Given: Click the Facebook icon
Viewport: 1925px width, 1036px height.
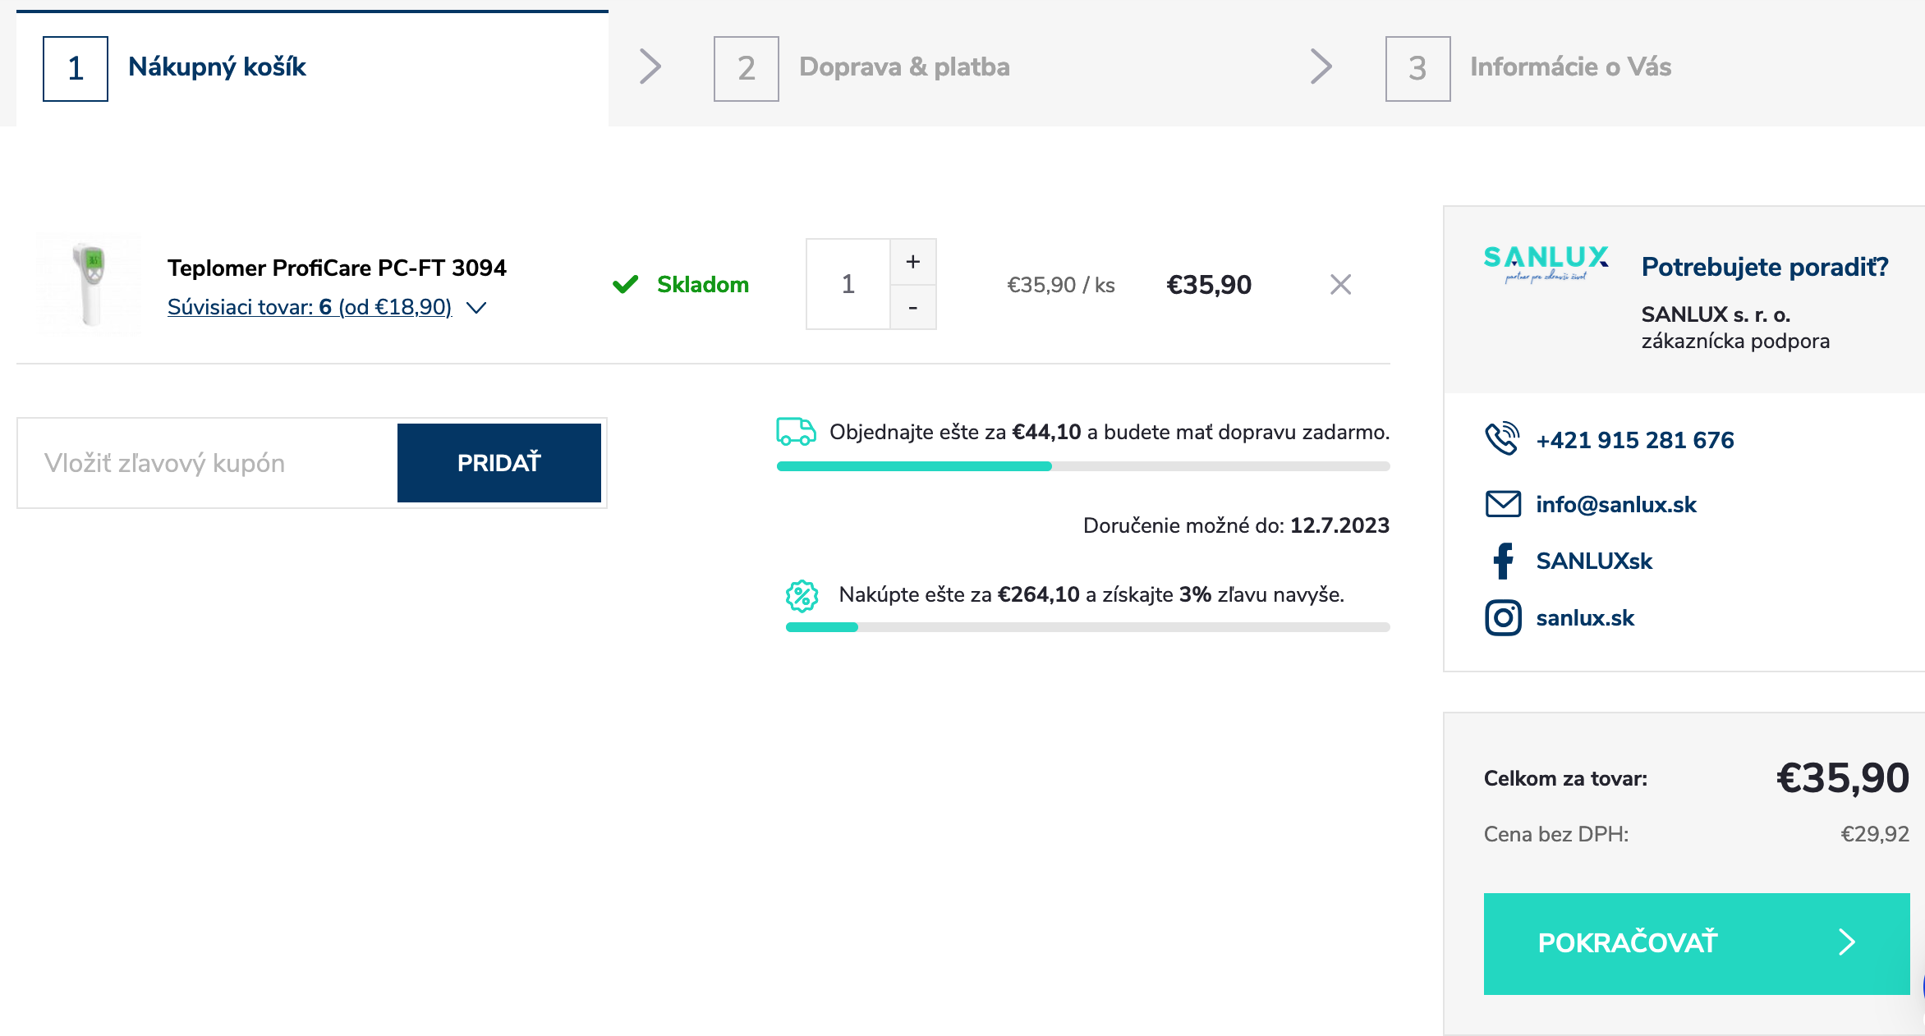Looking at the screenshot, I should click(1503, 561).
